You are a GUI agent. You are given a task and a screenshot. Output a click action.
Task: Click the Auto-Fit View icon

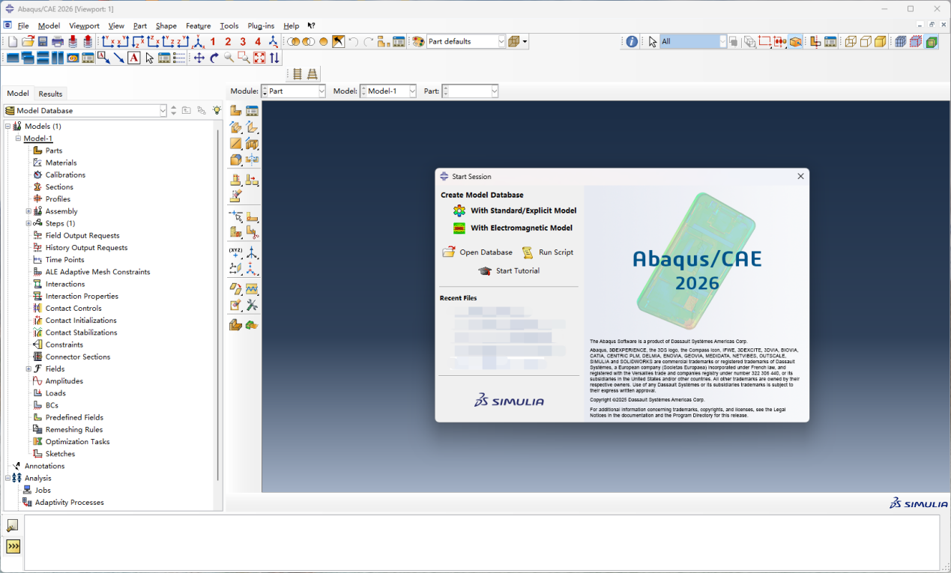pos(259,58)
